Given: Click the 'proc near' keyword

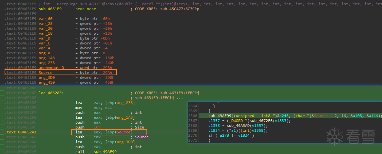Looking at the screenshot, I should coord(86,9).
